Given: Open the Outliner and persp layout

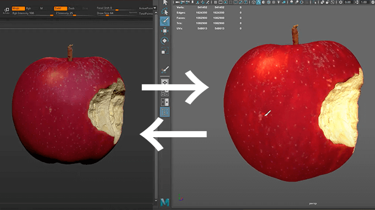Looking at the screenshot, I should point(165,112).
